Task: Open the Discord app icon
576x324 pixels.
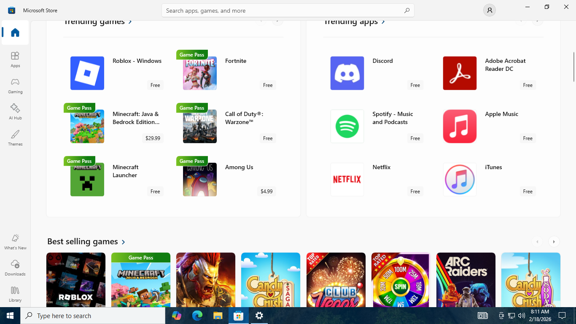Action: click(x=347, y=73)
